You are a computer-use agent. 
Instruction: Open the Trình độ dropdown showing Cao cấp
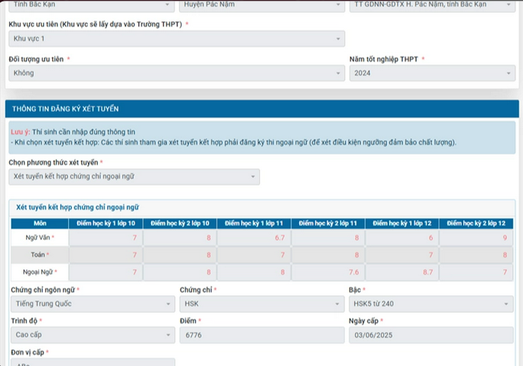pos(91,335)
